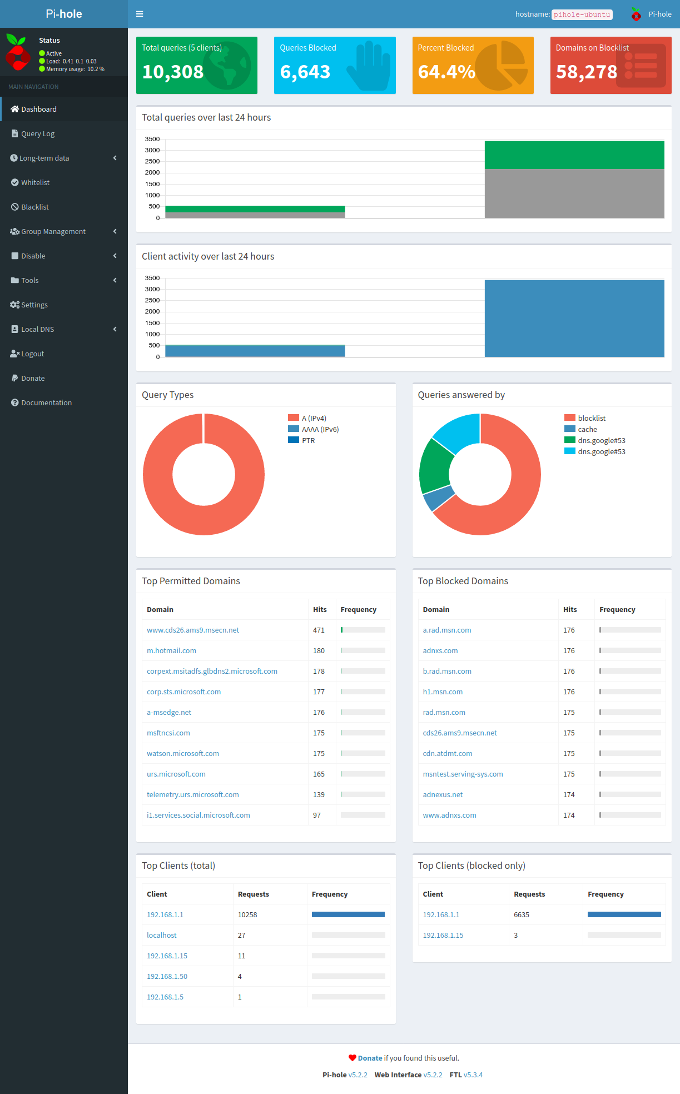Click the green segment of tall Total queries bar

click(574, 155)
